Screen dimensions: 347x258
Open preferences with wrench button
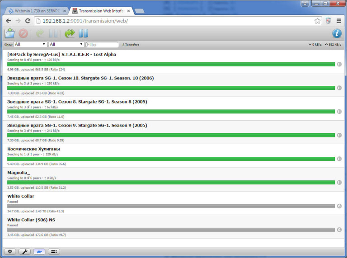[x=24, y=252]
